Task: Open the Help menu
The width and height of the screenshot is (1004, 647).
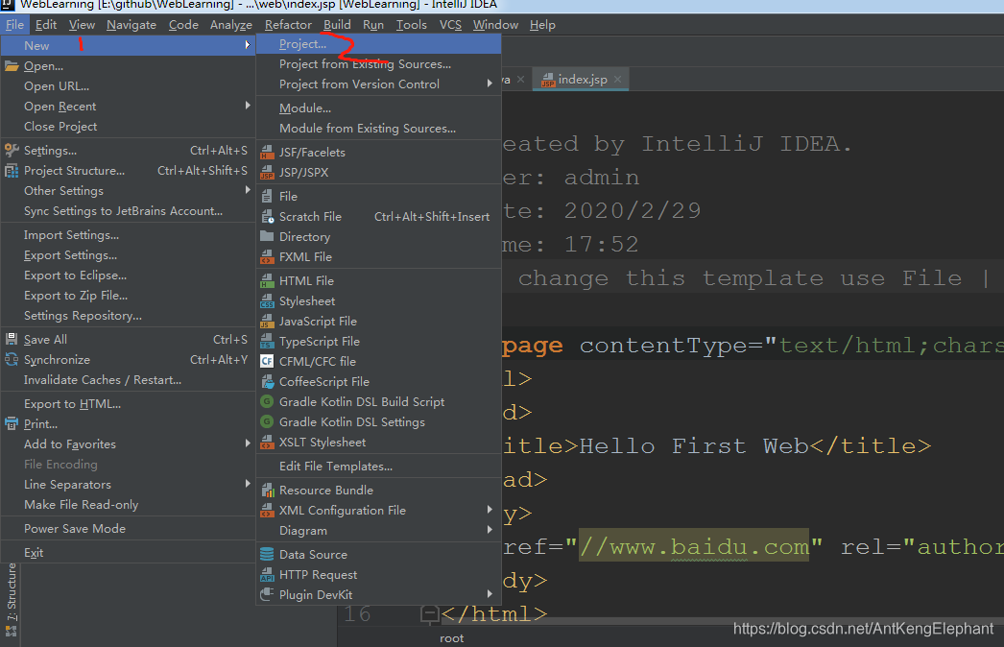Action: click(x=542, y=24)
